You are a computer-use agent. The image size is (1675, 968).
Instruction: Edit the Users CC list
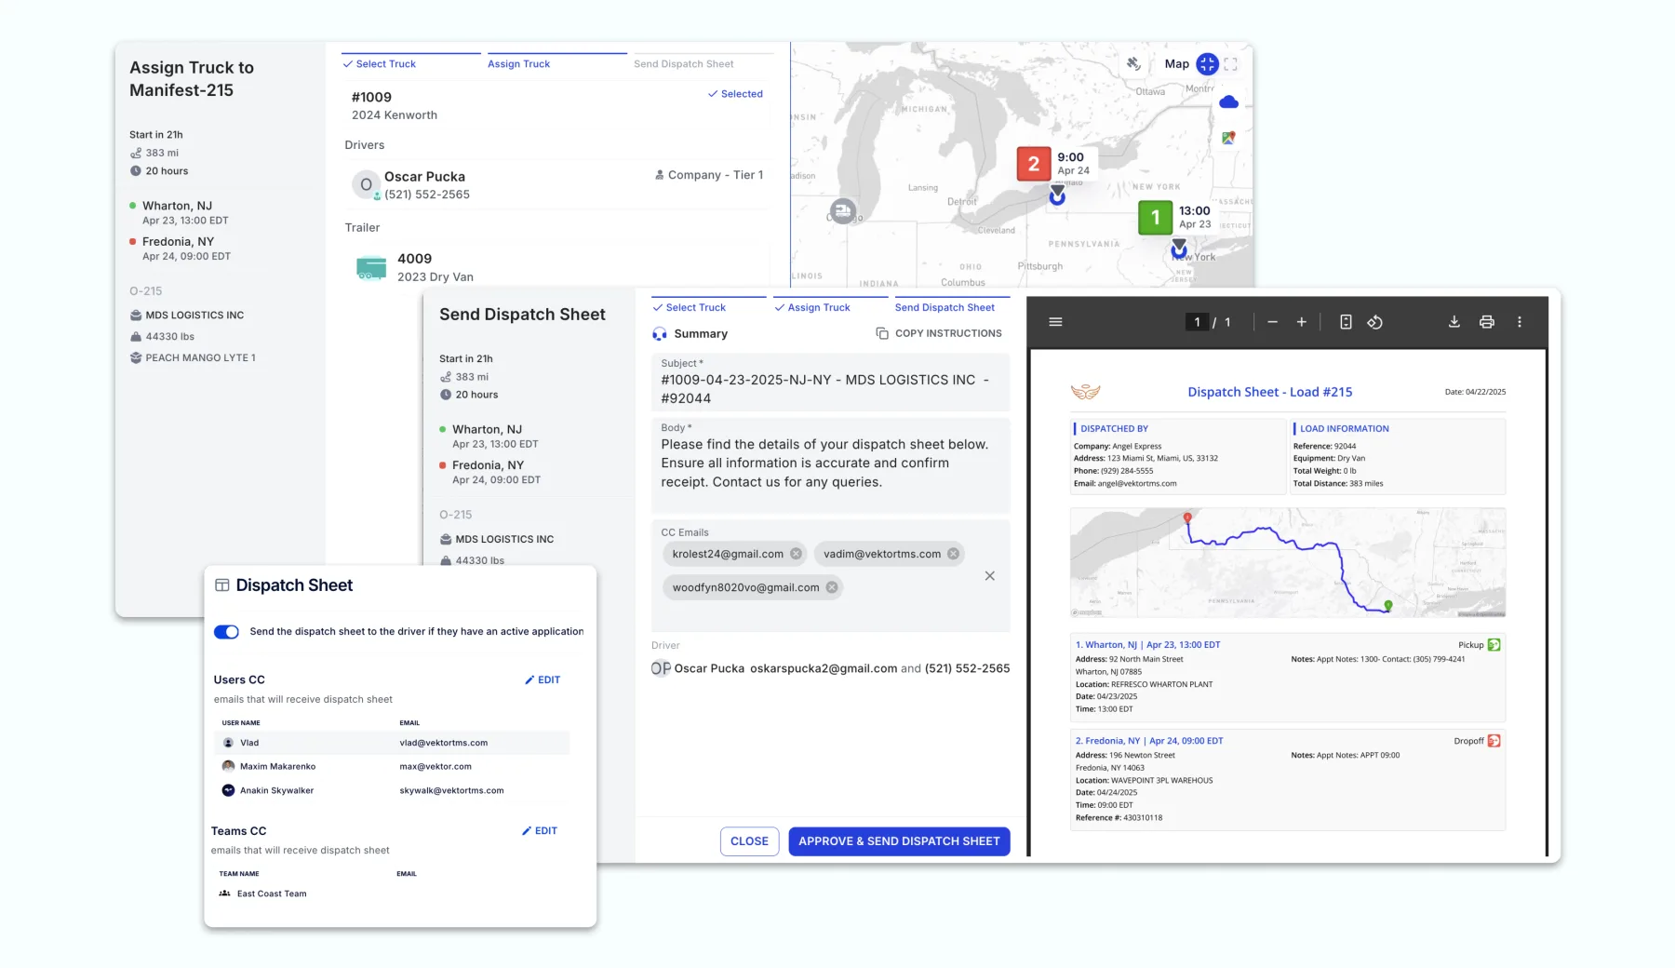543,680
